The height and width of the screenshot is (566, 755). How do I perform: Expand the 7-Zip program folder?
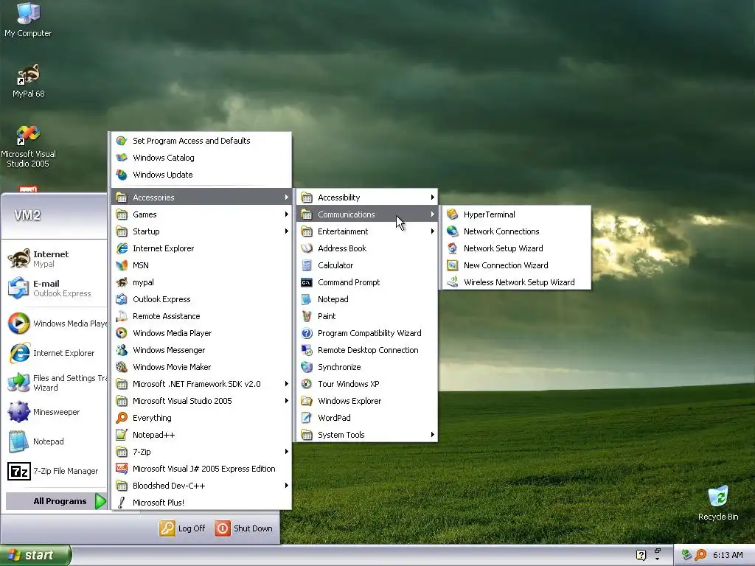click(x=201, y=452)
